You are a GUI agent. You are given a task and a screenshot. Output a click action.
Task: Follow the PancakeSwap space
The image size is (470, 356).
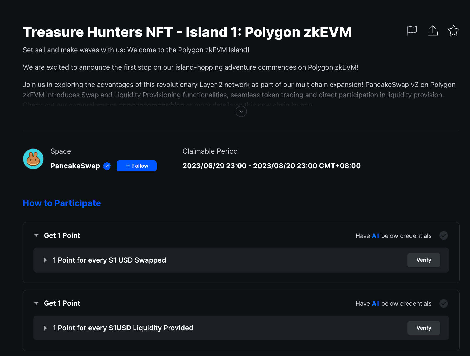pos(136,166)
